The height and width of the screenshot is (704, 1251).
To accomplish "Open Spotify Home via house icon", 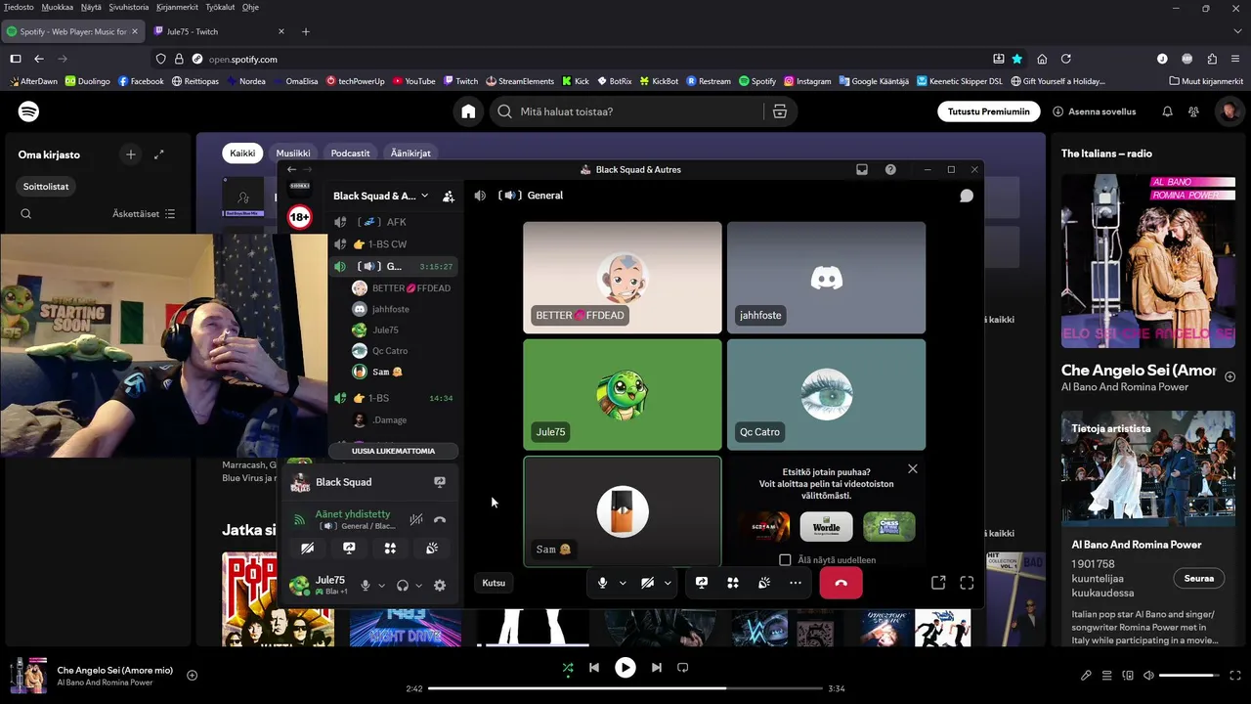I will click(468, 111).
